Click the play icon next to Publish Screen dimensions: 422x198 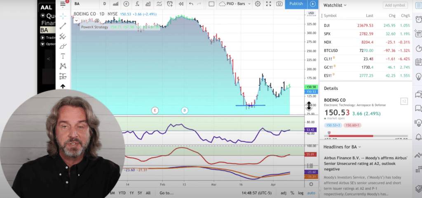coord(312,4)
